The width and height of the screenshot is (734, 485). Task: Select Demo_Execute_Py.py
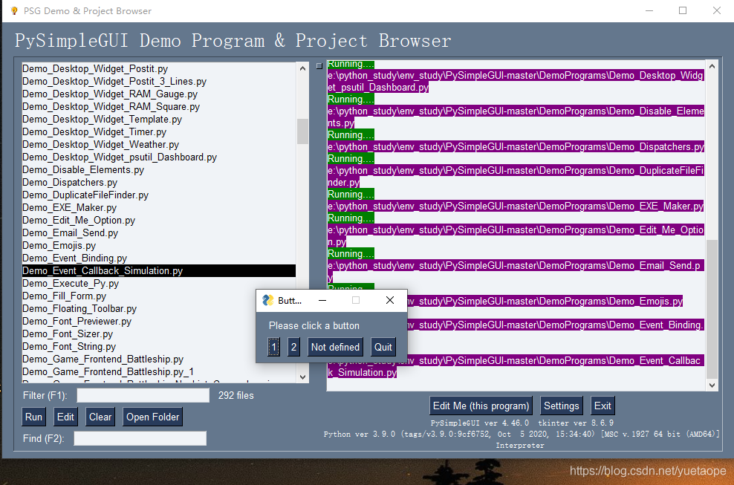coord(159,284)
